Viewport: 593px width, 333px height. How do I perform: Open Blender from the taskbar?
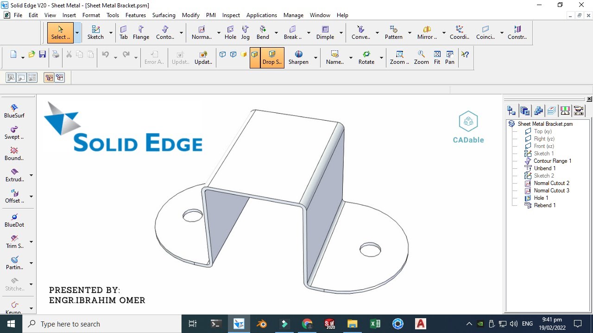[x=262, y=324]
